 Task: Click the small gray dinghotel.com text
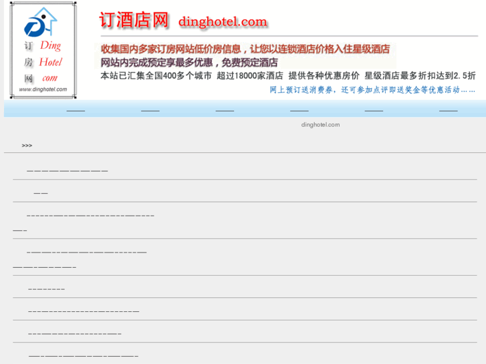tap(320, 124)
